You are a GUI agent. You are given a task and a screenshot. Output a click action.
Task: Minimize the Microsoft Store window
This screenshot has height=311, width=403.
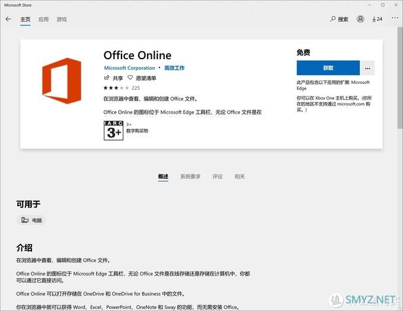point(370,5)
